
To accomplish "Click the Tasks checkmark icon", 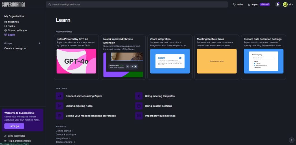I will (5, 26).
